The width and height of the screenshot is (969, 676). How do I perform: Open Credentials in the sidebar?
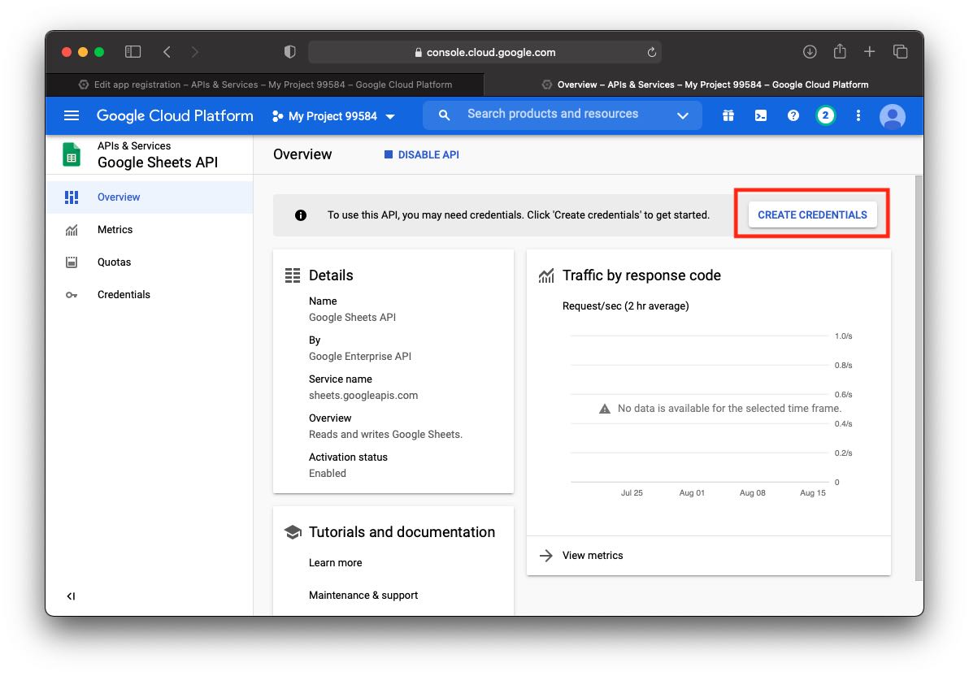pyautogui.click(x=150, y=295)
